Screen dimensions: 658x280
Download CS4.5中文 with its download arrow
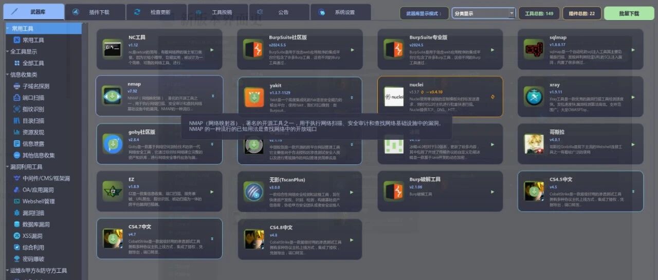coord(633,191)
